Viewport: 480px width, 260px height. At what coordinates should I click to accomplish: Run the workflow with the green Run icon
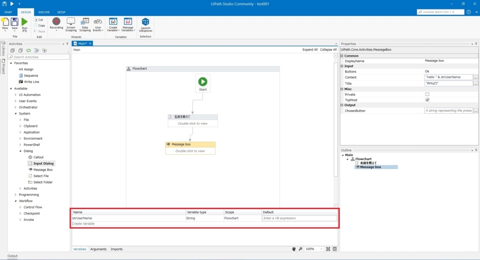tap(24, 22)
